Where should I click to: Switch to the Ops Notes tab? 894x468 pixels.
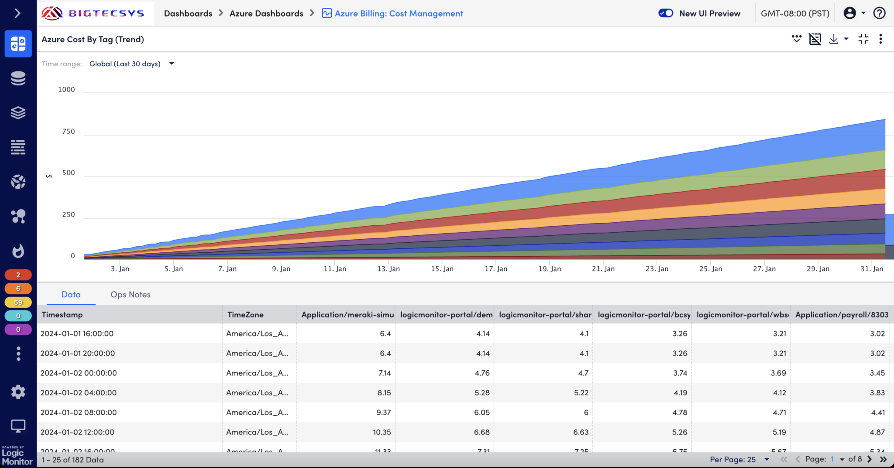click(130, 295)
